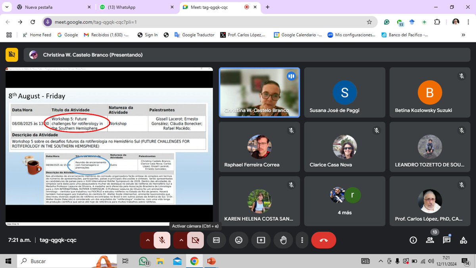The width and height of the screenshot is (476, 268).
Task: Toggle closed captions button
Action: [x=216, y=240]
